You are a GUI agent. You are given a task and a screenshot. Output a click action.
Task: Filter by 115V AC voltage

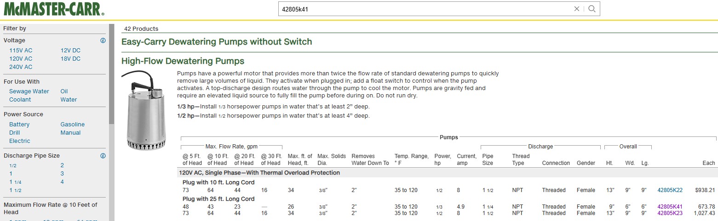pos(21,51)
